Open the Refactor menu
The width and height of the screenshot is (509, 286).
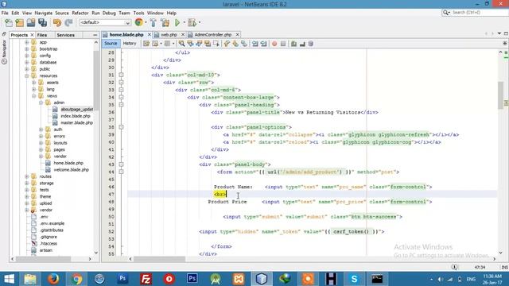click(x=80, y=13)
